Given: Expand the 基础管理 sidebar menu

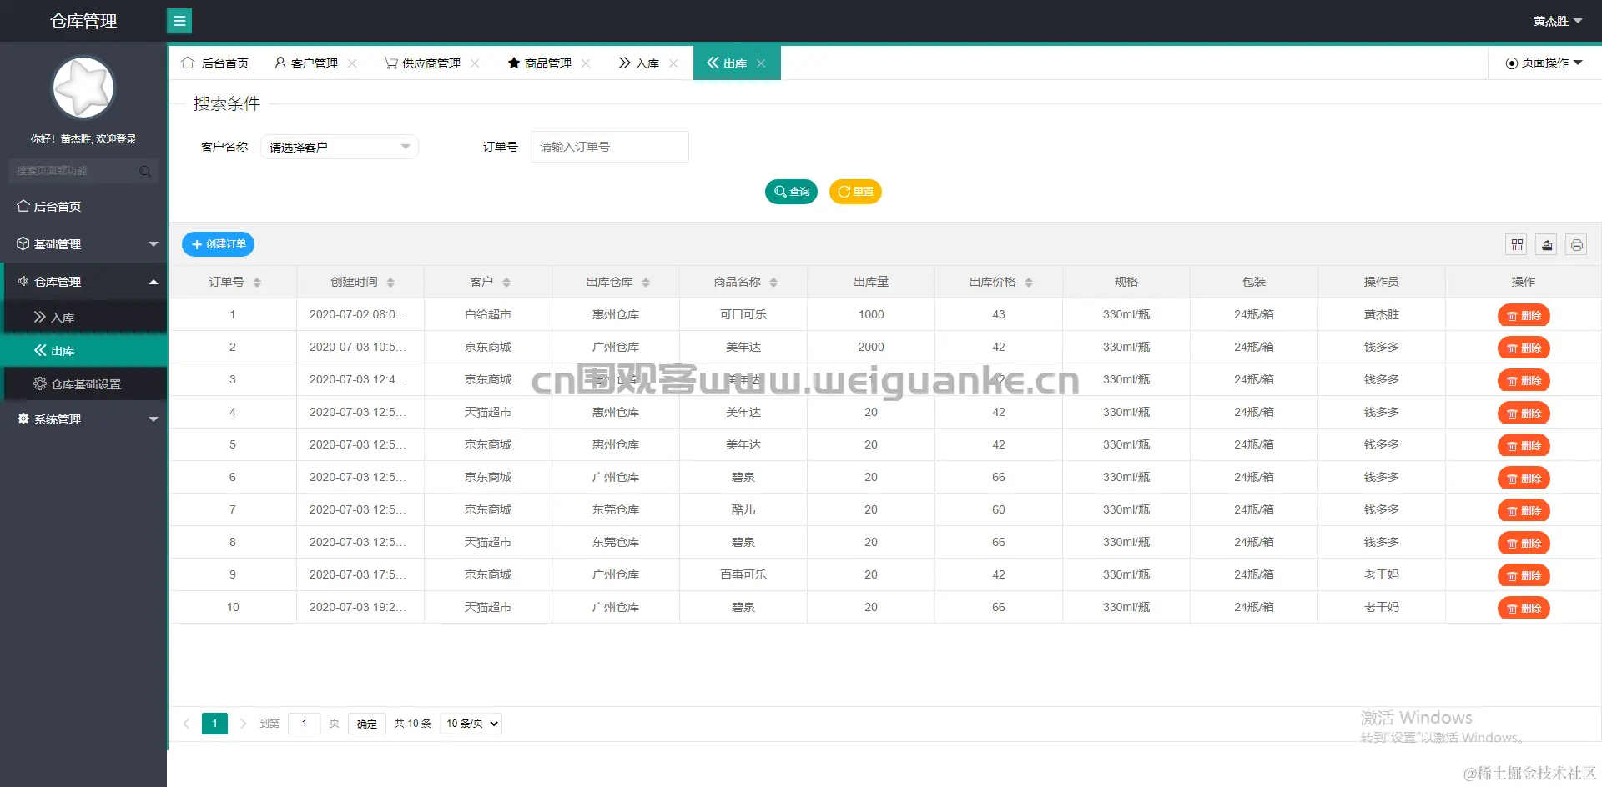Looking at the screenshot, I should [83, 244].
